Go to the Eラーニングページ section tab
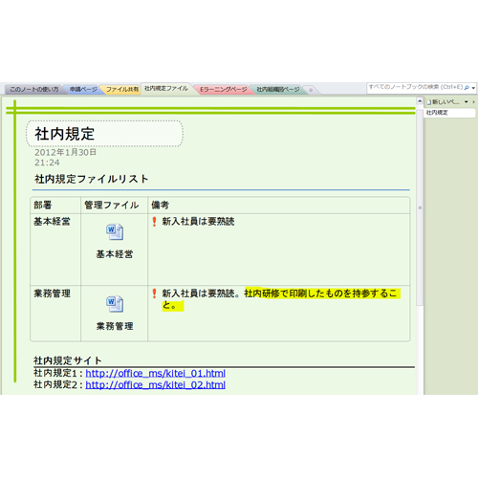This screenshot has width=478, height=478. [x=223, y=89]
